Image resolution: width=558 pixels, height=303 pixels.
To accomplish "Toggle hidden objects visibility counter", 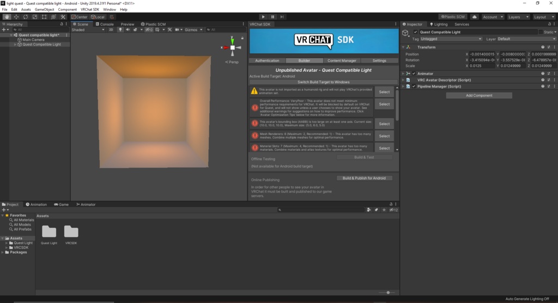I will pos(149,29).
